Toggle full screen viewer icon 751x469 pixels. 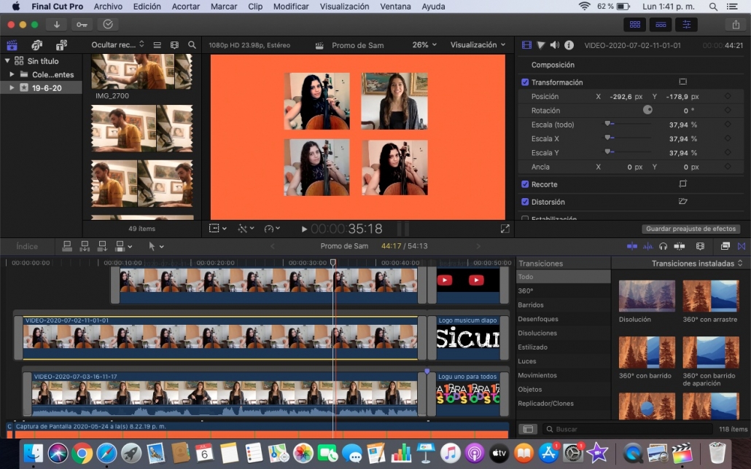tap(505, 229)
